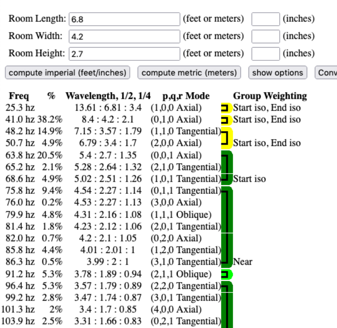This screenshot has width=337, height=328.
Task: Click bright green marker for 91.2 hz
Action: pos(226,274)
